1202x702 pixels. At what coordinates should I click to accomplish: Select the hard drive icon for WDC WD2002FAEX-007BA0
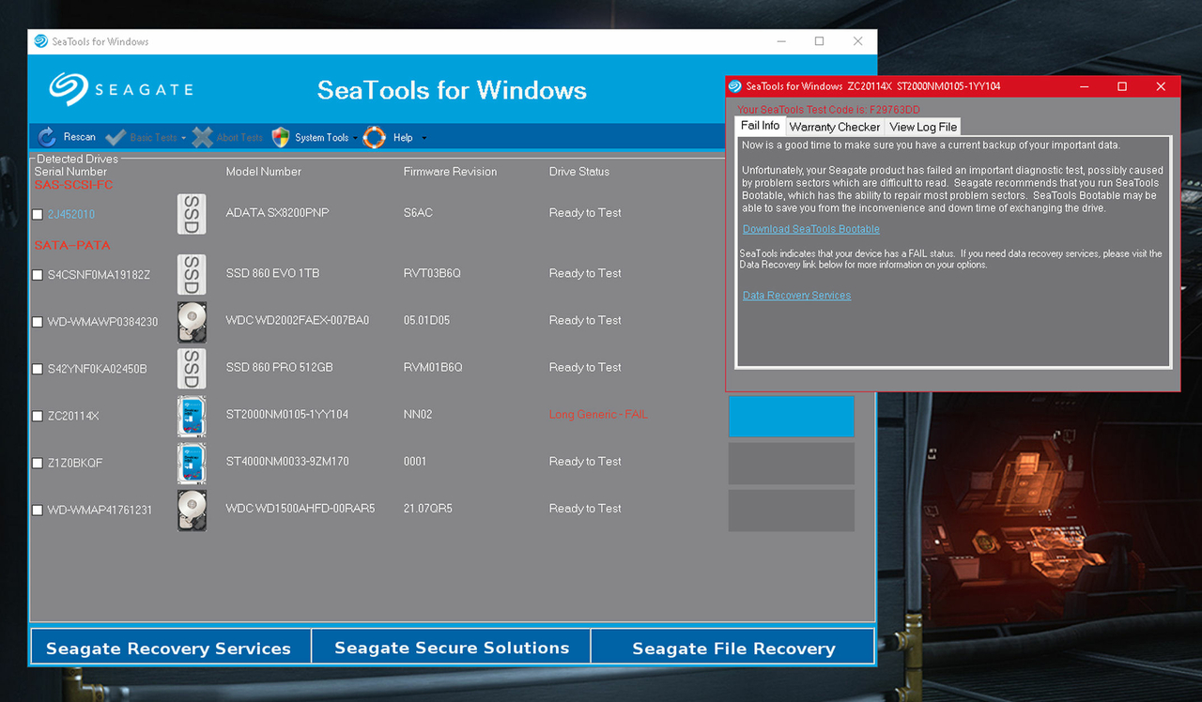(192, 322)
